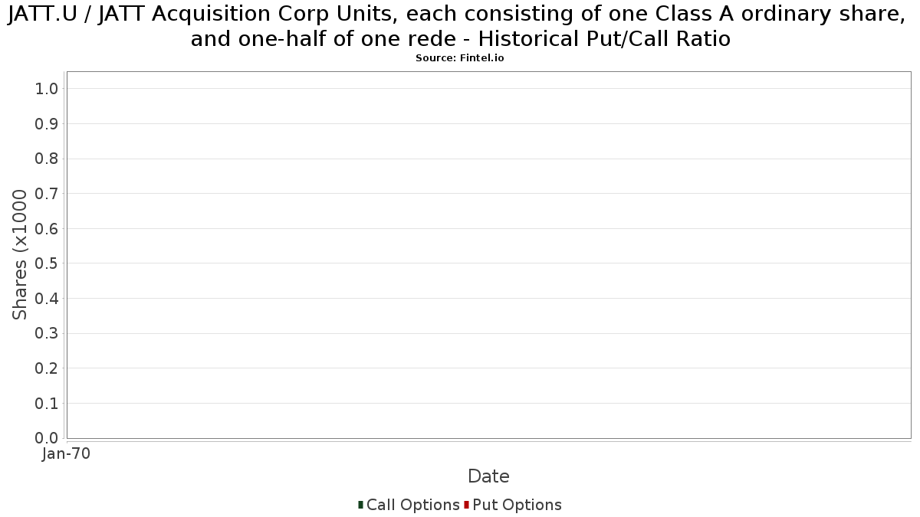Click the Date axis title

pyautogui.click(x=488, y=476)
